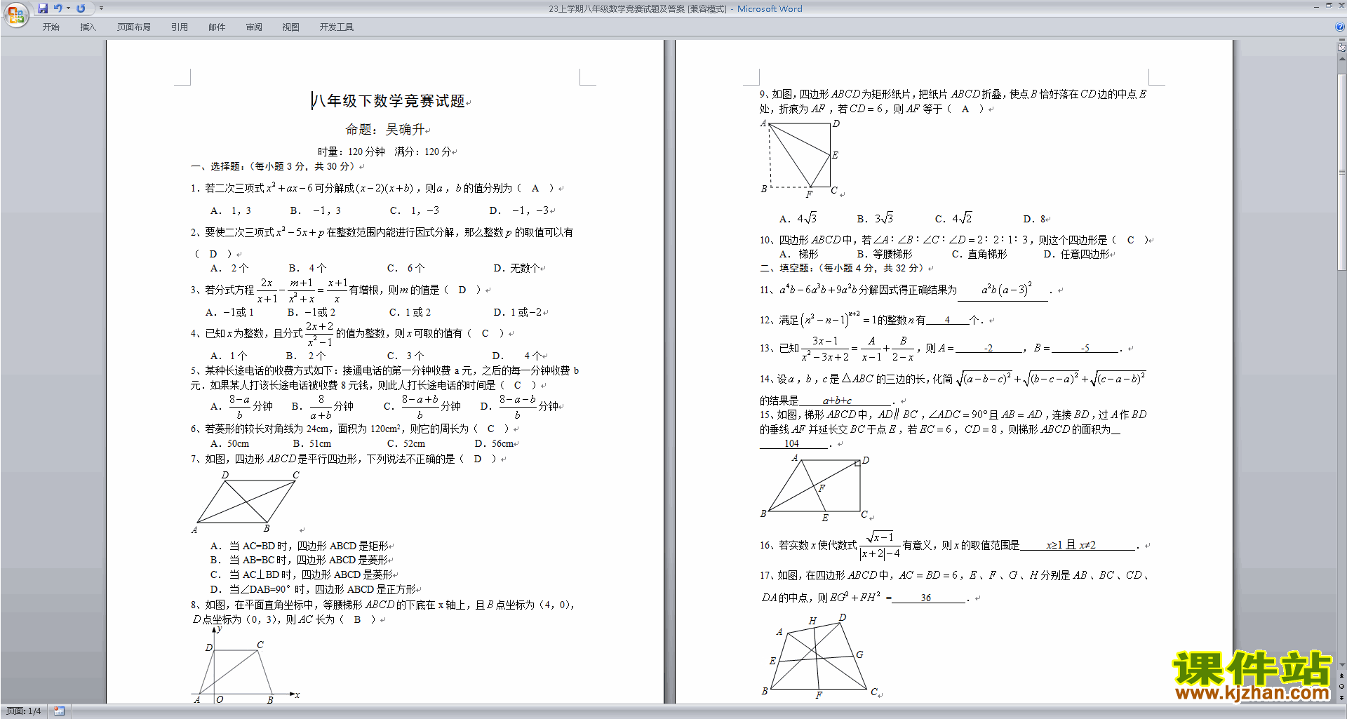Click the vertical scrollbar up arrow
The image size is (1347, 719).
click(x=1342, y=59)
